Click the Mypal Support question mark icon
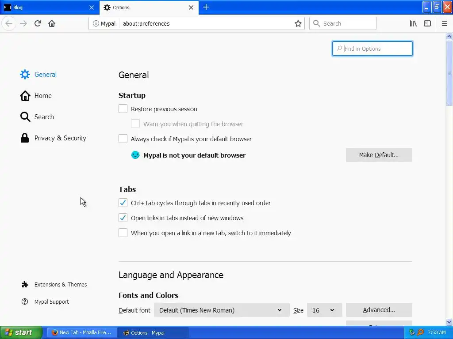Screen dimensions: 453x339 click(x=25, y=301)
